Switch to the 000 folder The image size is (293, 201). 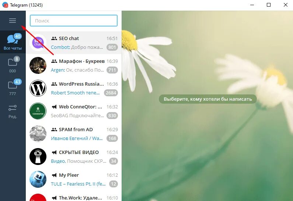tap(13, 65)
